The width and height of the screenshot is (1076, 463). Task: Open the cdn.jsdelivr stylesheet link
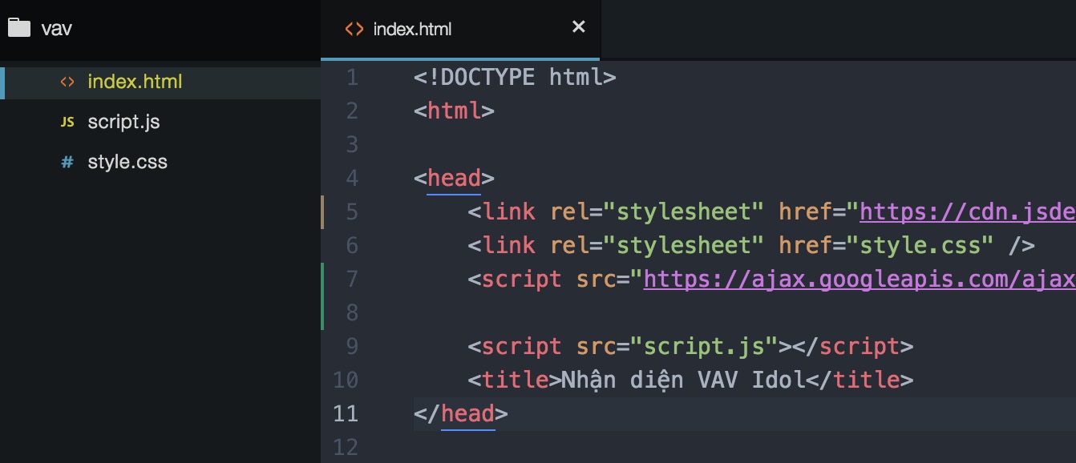pos(966,211)
